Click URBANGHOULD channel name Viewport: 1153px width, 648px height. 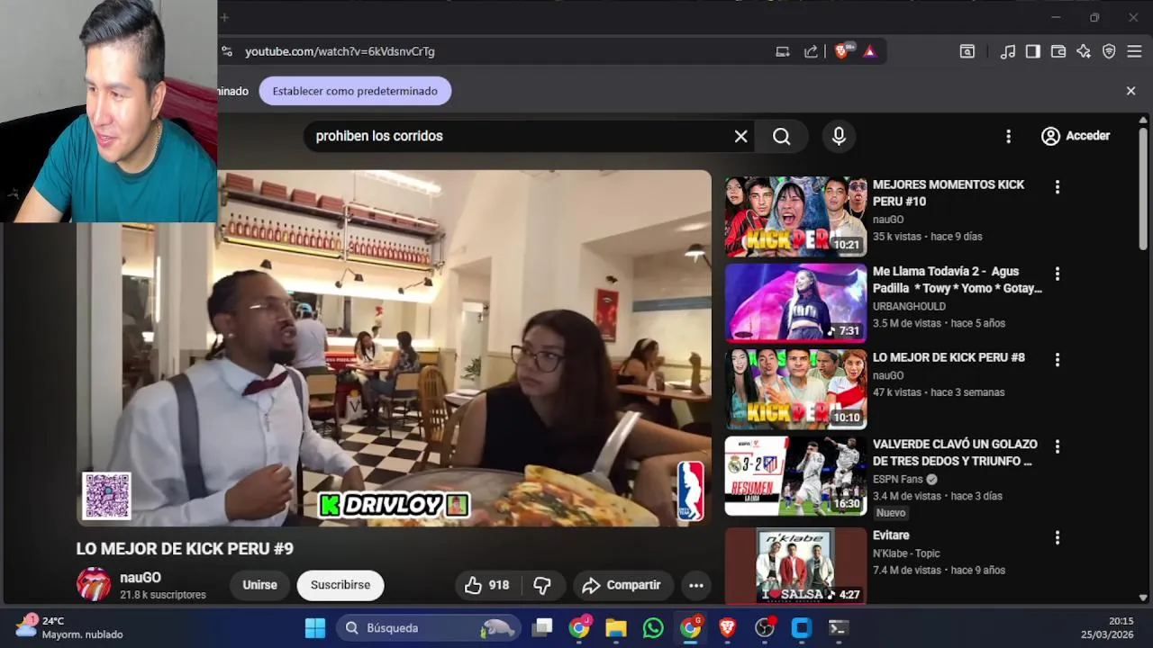click(x=909, y=306)
